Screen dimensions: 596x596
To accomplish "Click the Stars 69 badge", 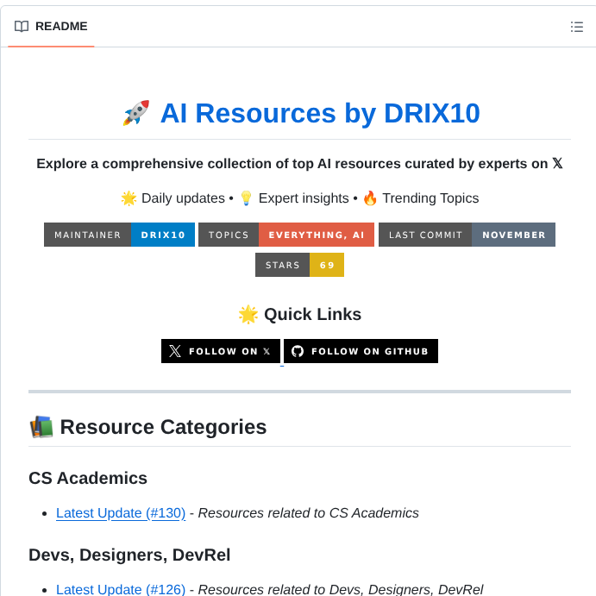I will [x=299, y=265].
